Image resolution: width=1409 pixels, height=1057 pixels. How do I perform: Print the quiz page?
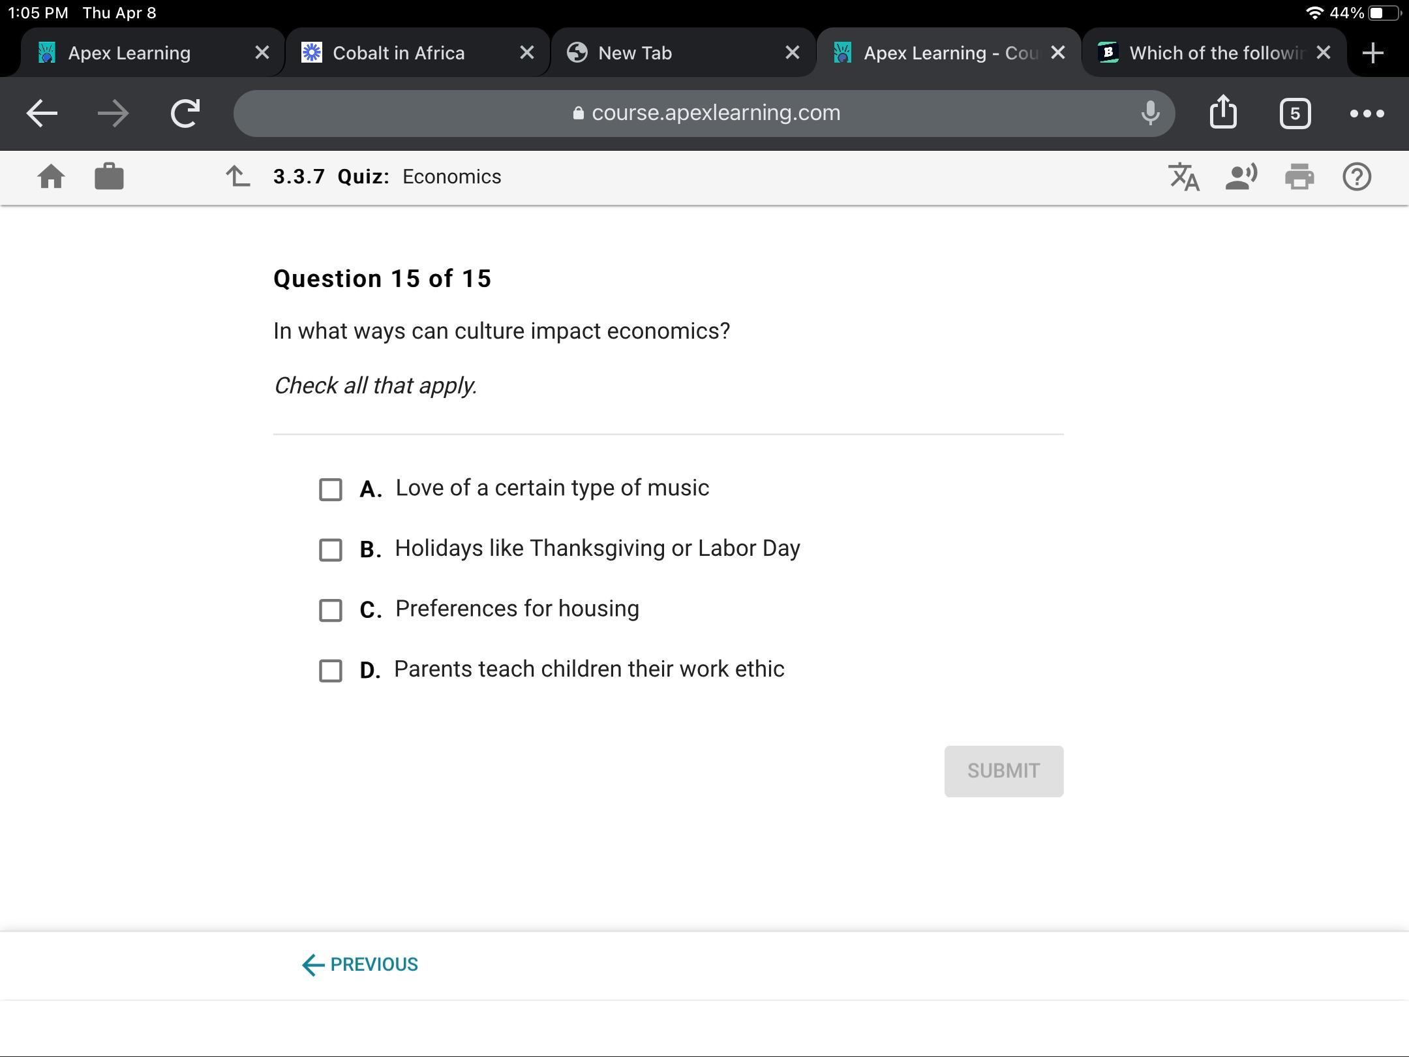pos(1299,177)
